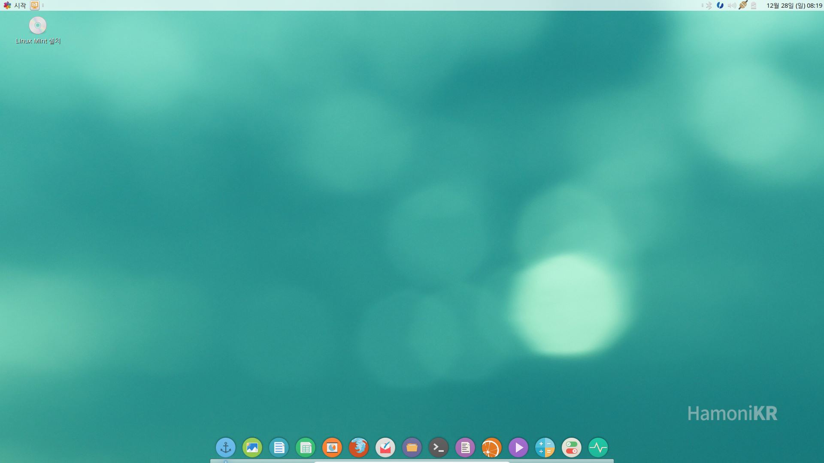Open the date and time calendar
The image size is (824, 463).
[x=794, y=6]
